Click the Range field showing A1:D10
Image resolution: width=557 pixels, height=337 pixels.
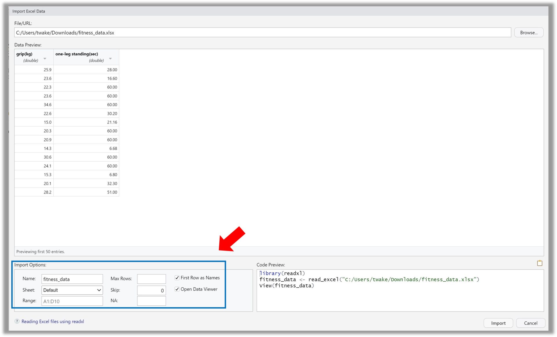(x=72, y=301)
